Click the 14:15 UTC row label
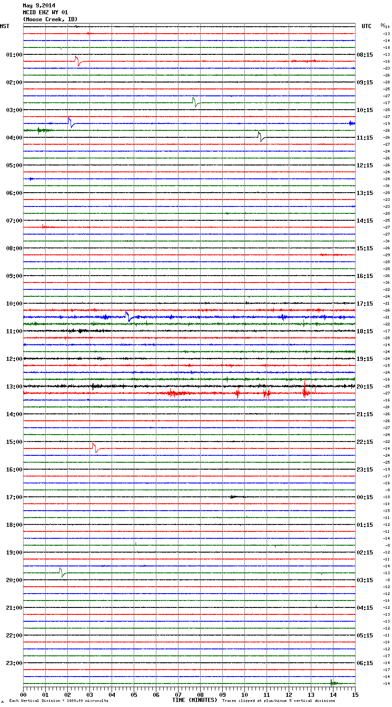Image resolution: width=392 pixels, height=707 pixels. point(365,220)
